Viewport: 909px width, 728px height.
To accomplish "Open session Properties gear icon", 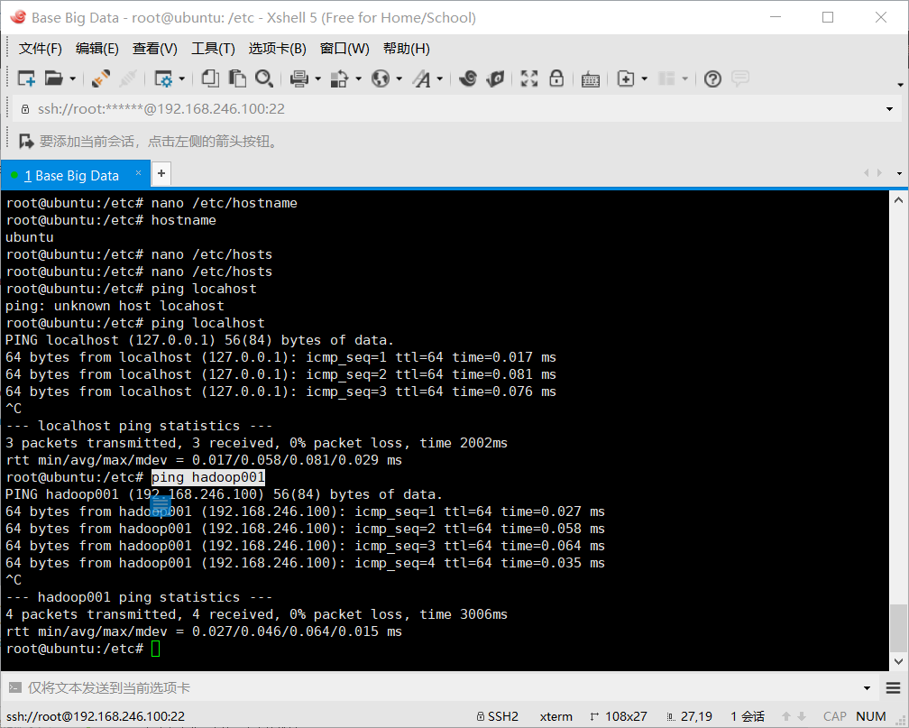I will (x=163, y=78).
